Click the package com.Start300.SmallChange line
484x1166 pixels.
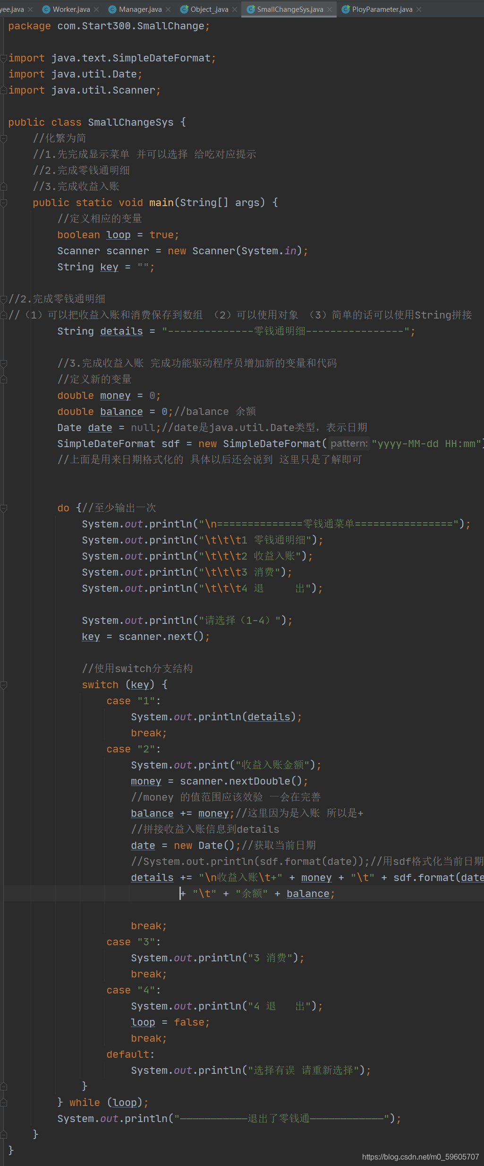109,26
